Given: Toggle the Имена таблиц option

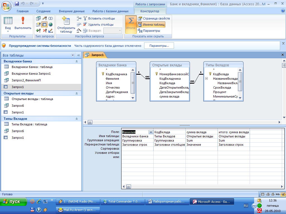Looking at the screenshot, I should 151,25.
